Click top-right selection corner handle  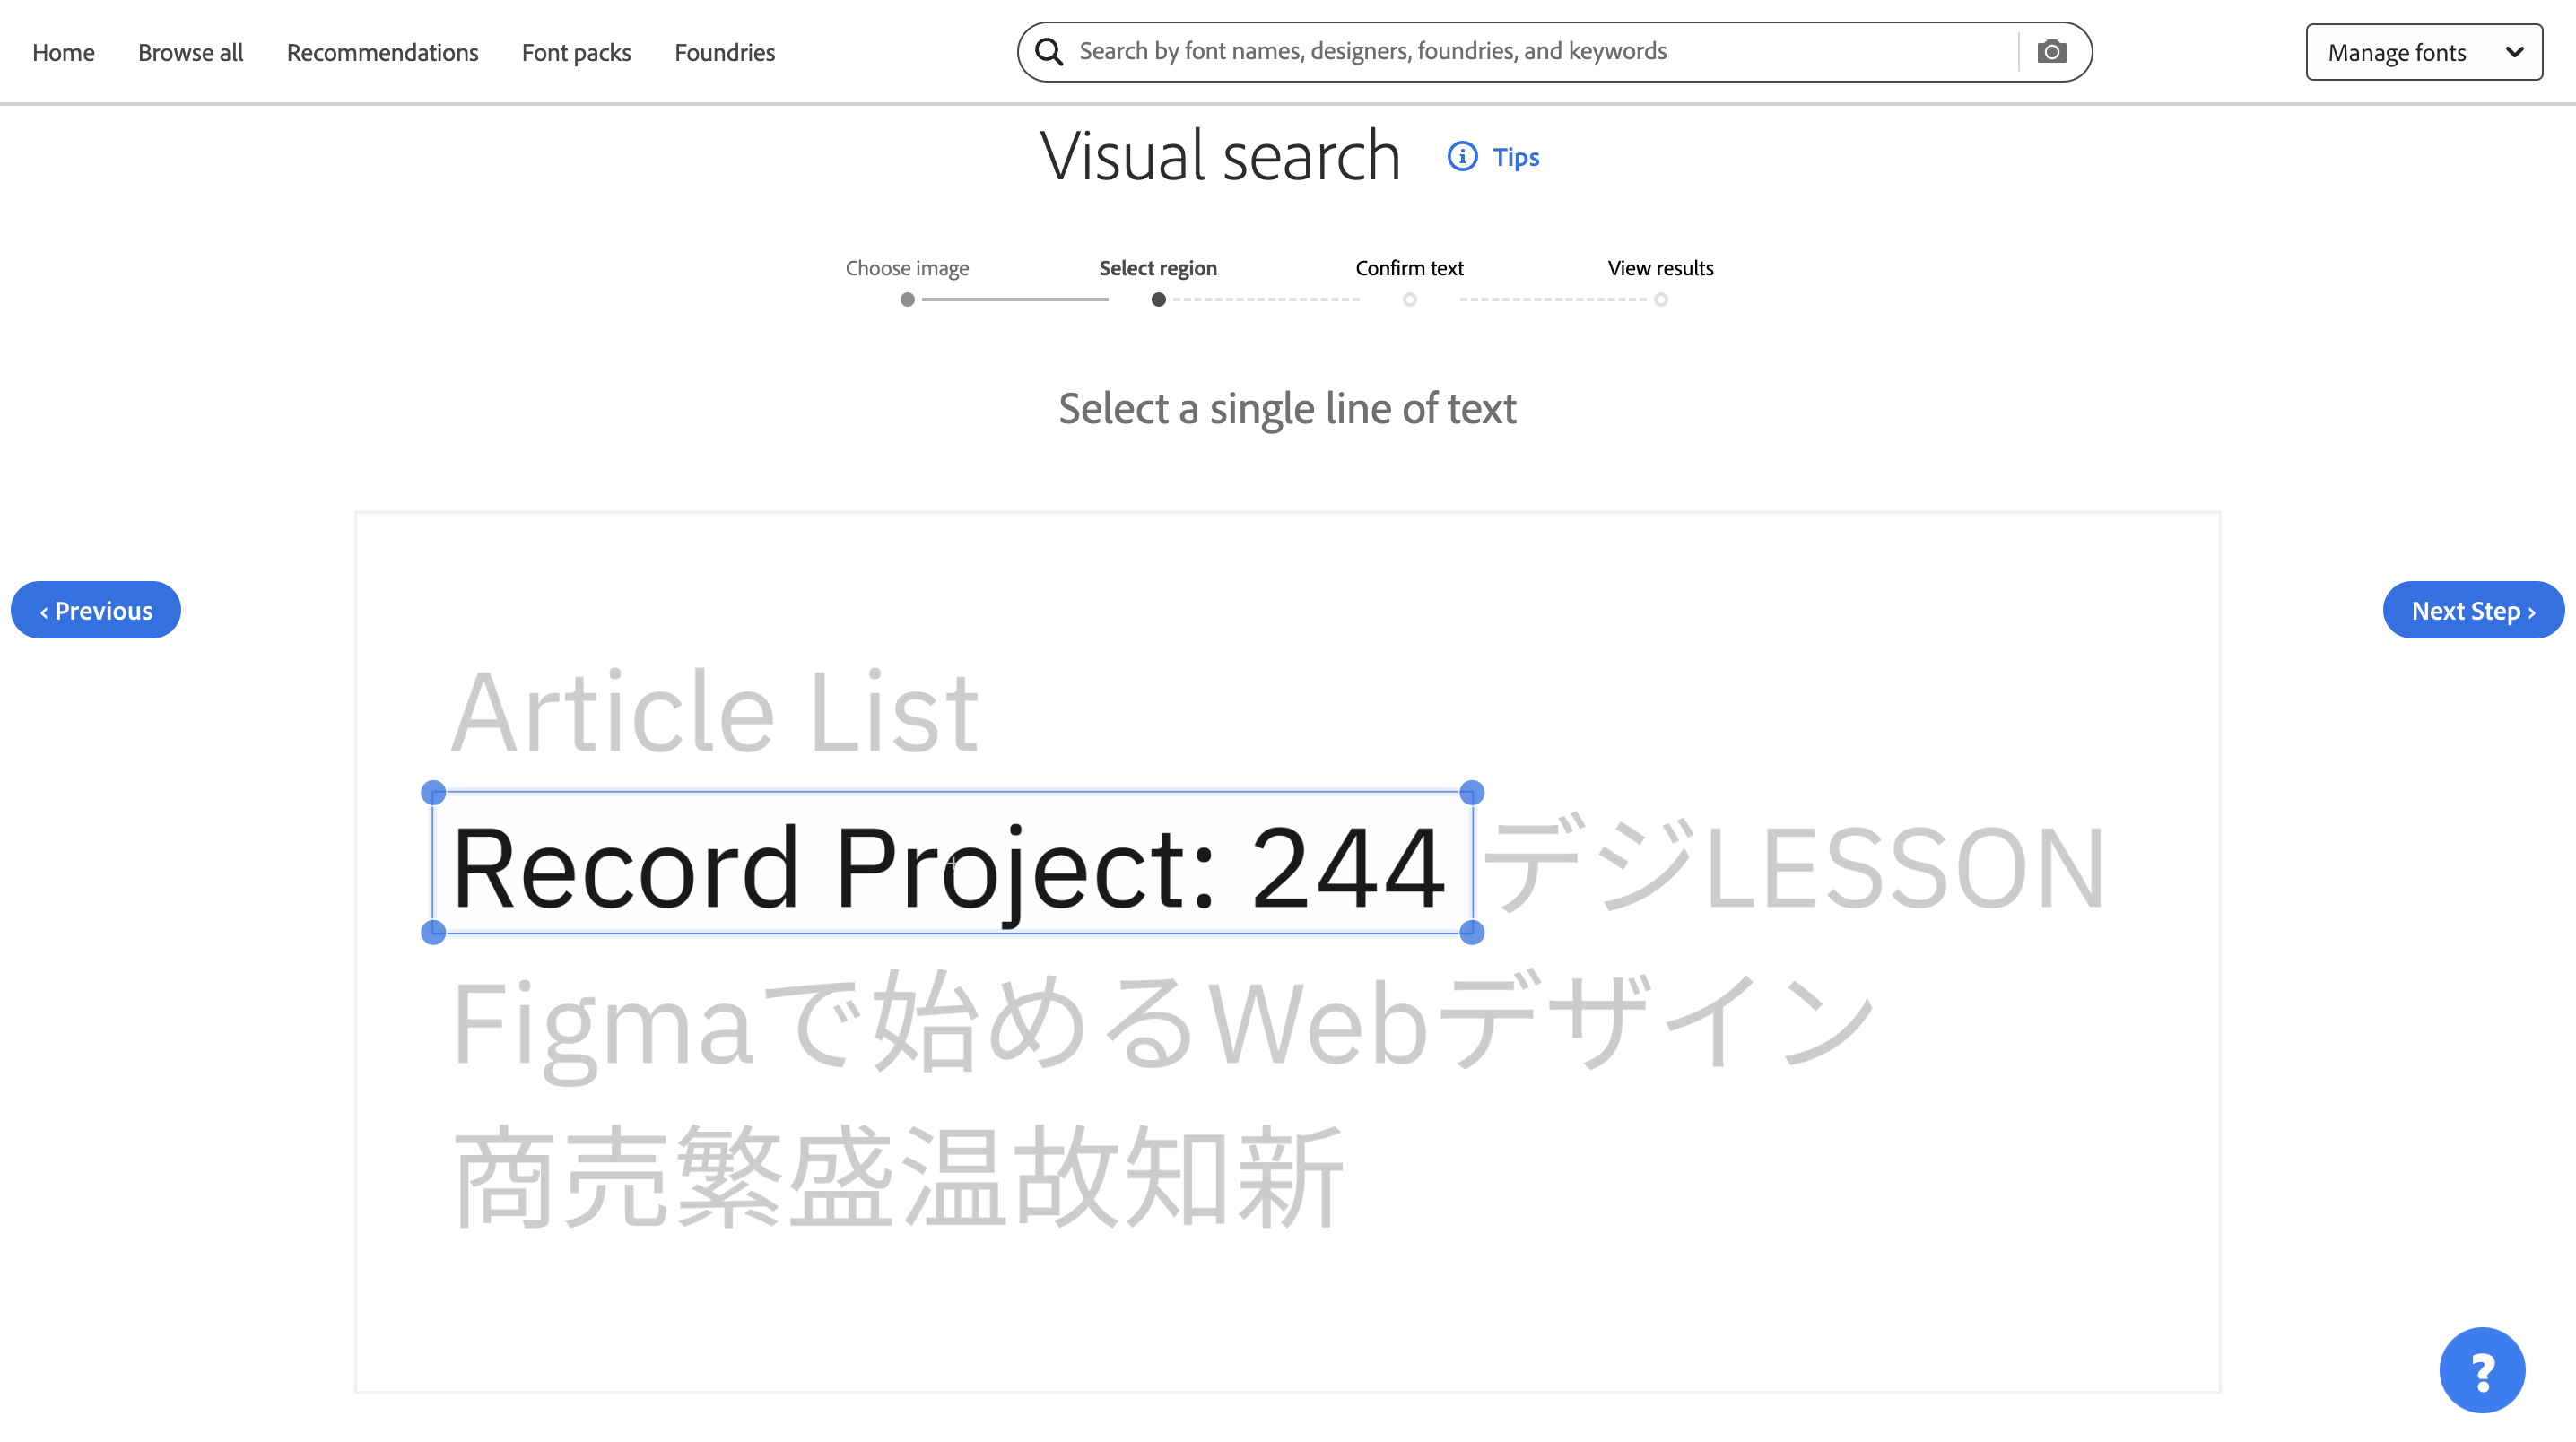pos(1471,793)
